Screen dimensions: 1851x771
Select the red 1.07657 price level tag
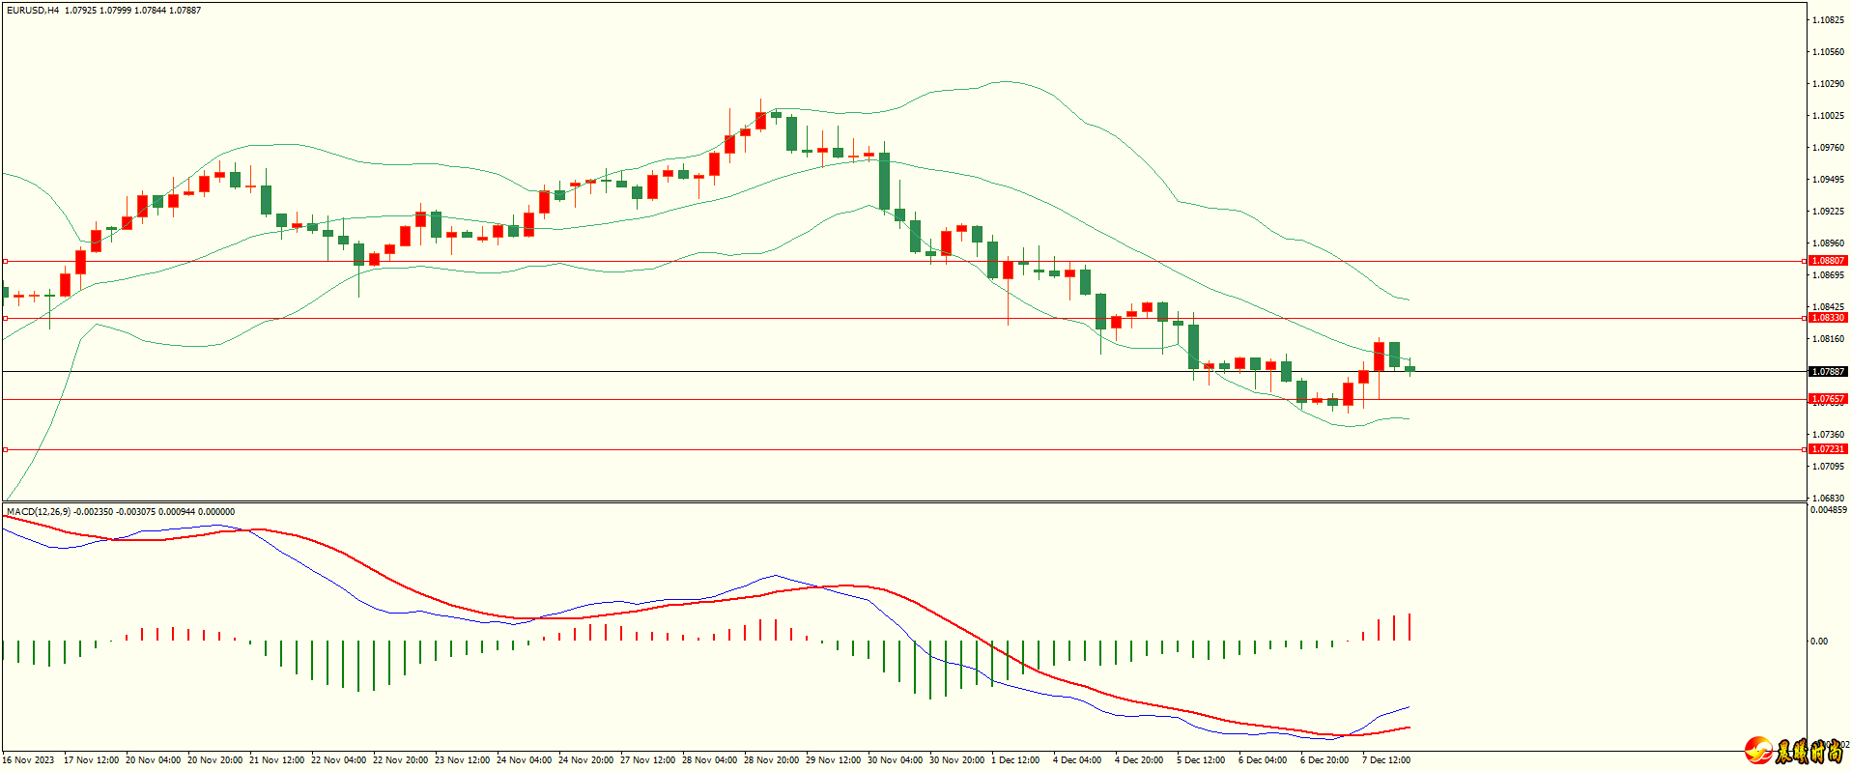pyautogui.click(x=1828, y=399)
